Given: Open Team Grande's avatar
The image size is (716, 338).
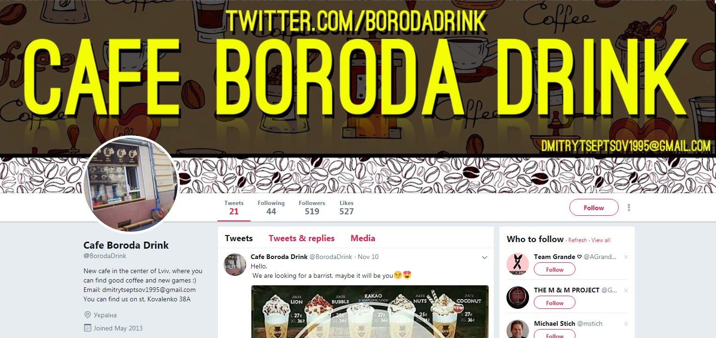Looking at the screenshot, I should [x=518, y=264].
